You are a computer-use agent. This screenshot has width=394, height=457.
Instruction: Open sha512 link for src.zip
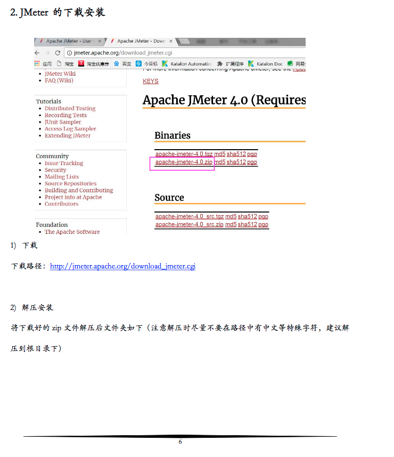click(248, 224)
